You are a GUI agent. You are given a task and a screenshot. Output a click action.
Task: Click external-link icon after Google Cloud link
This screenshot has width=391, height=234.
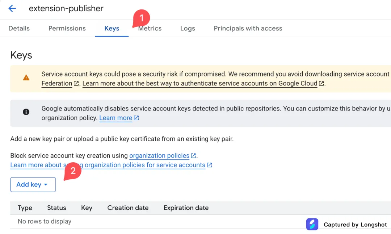pyautogui.click(x=321, y=84)
